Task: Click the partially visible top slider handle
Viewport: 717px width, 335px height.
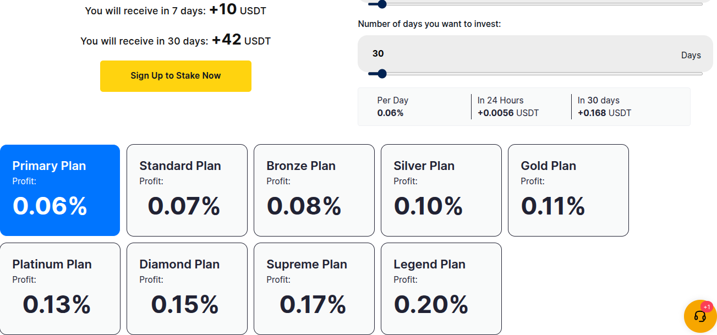Action: (382, 4)
